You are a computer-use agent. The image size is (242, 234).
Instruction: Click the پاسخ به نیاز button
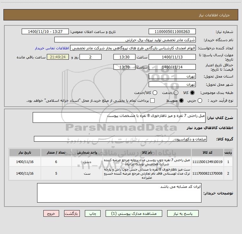183,214
